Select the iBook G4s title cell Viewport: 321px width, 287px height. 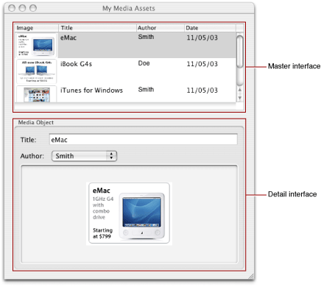(x=76, y=64)
